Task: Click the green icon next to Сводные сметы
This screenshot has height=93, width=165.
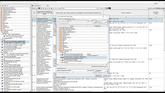Action: (3, 38)
